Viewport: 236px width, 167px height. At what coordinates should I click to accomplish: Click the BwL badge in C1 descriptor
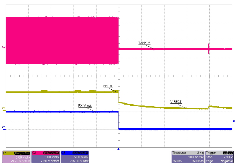(x=17, y=153)
